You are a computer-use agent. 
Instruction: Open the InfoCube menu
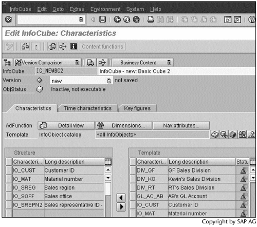[21, 9]
